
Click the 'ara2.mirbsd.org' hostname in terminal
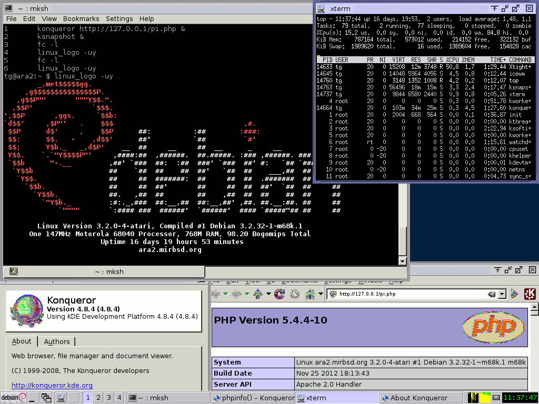(170, 250)
